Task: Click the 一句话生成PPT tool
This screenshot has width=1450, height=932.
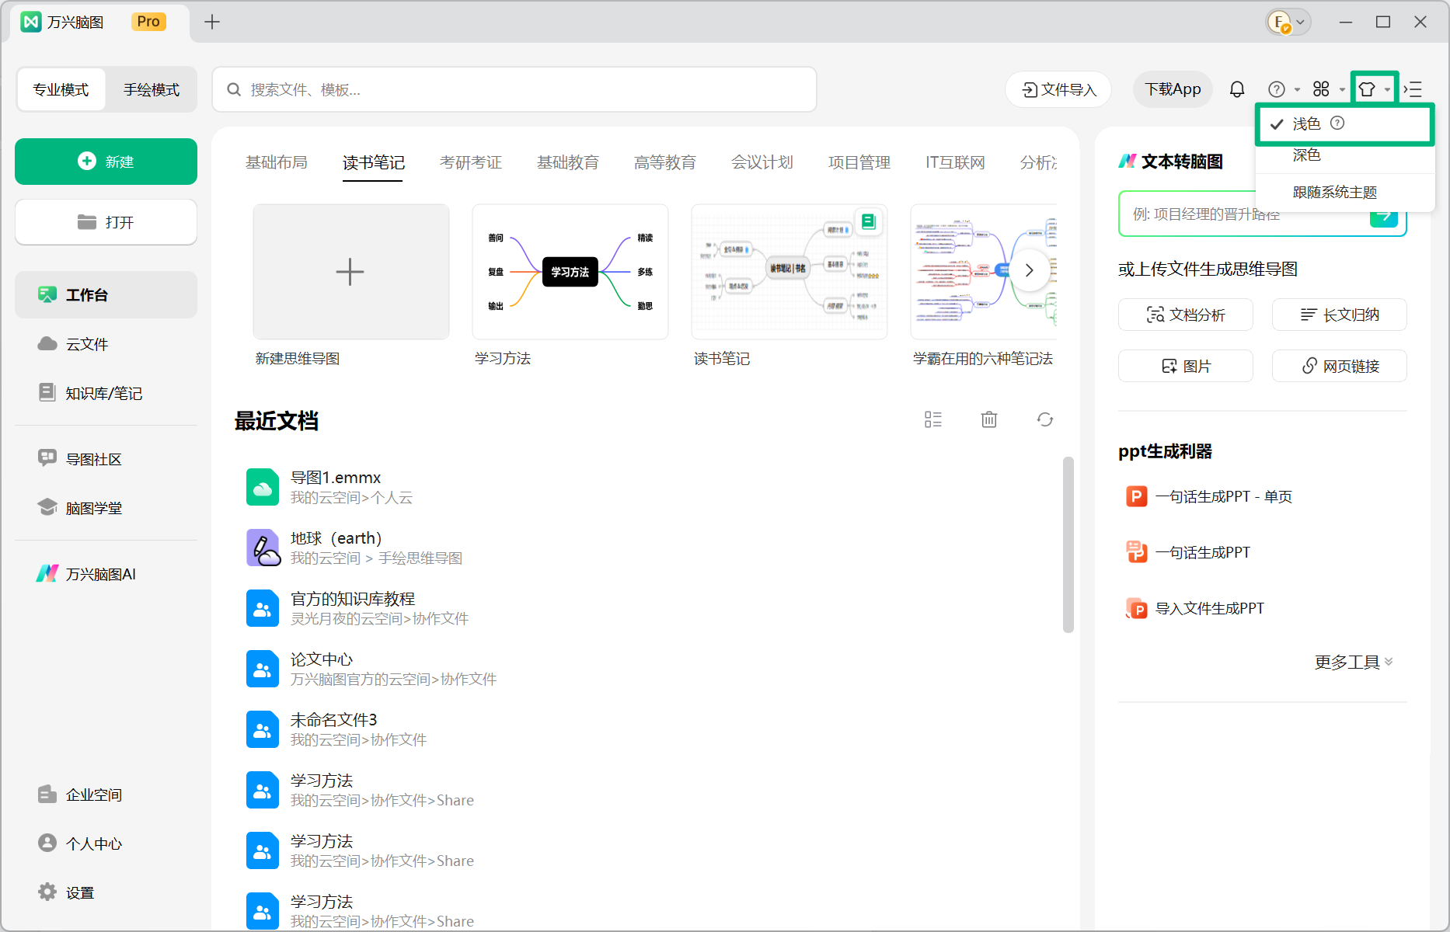Action: click(x=1188, y=552)
